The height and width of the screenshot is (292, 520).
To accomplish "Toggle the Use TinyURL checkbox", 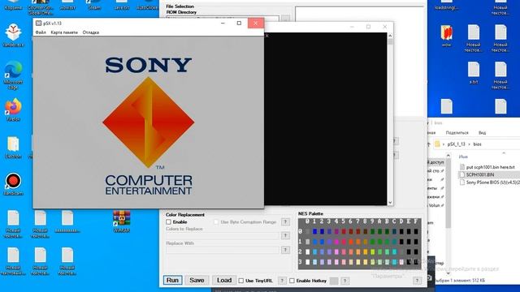I will (241, 281).
